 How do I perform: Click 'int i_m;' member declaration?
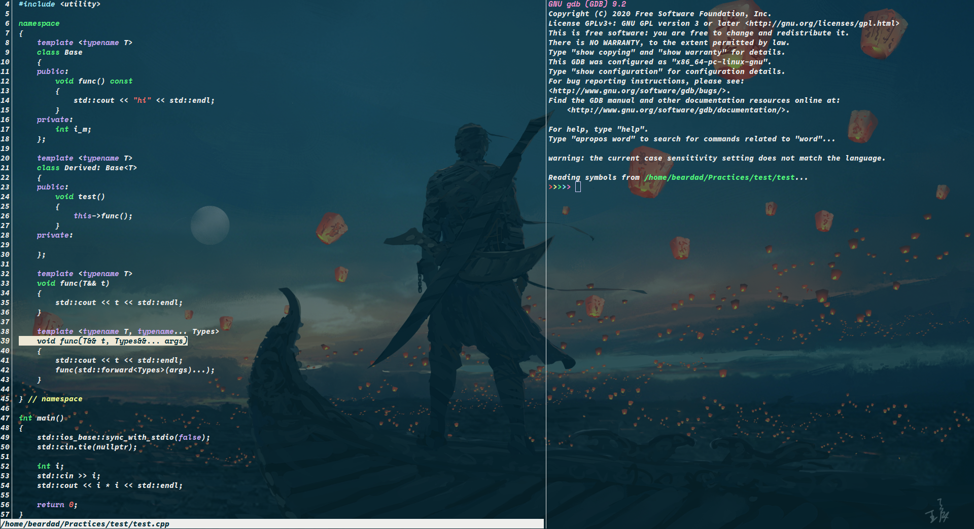(x=73, y=129)
